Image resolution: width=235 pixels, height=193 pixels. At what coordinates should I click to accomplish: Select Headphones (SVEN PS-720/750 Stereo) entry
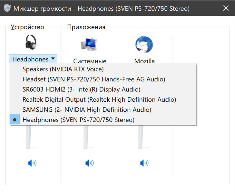coord(103,120)
